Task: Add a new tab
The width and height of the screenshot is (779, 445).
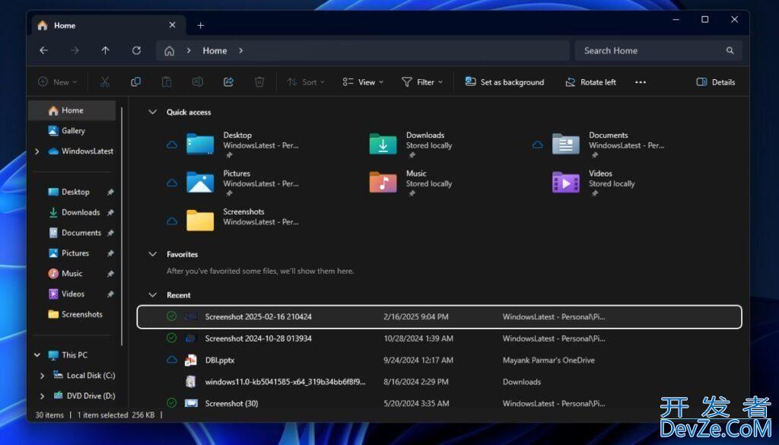Action: pos(200,25)
